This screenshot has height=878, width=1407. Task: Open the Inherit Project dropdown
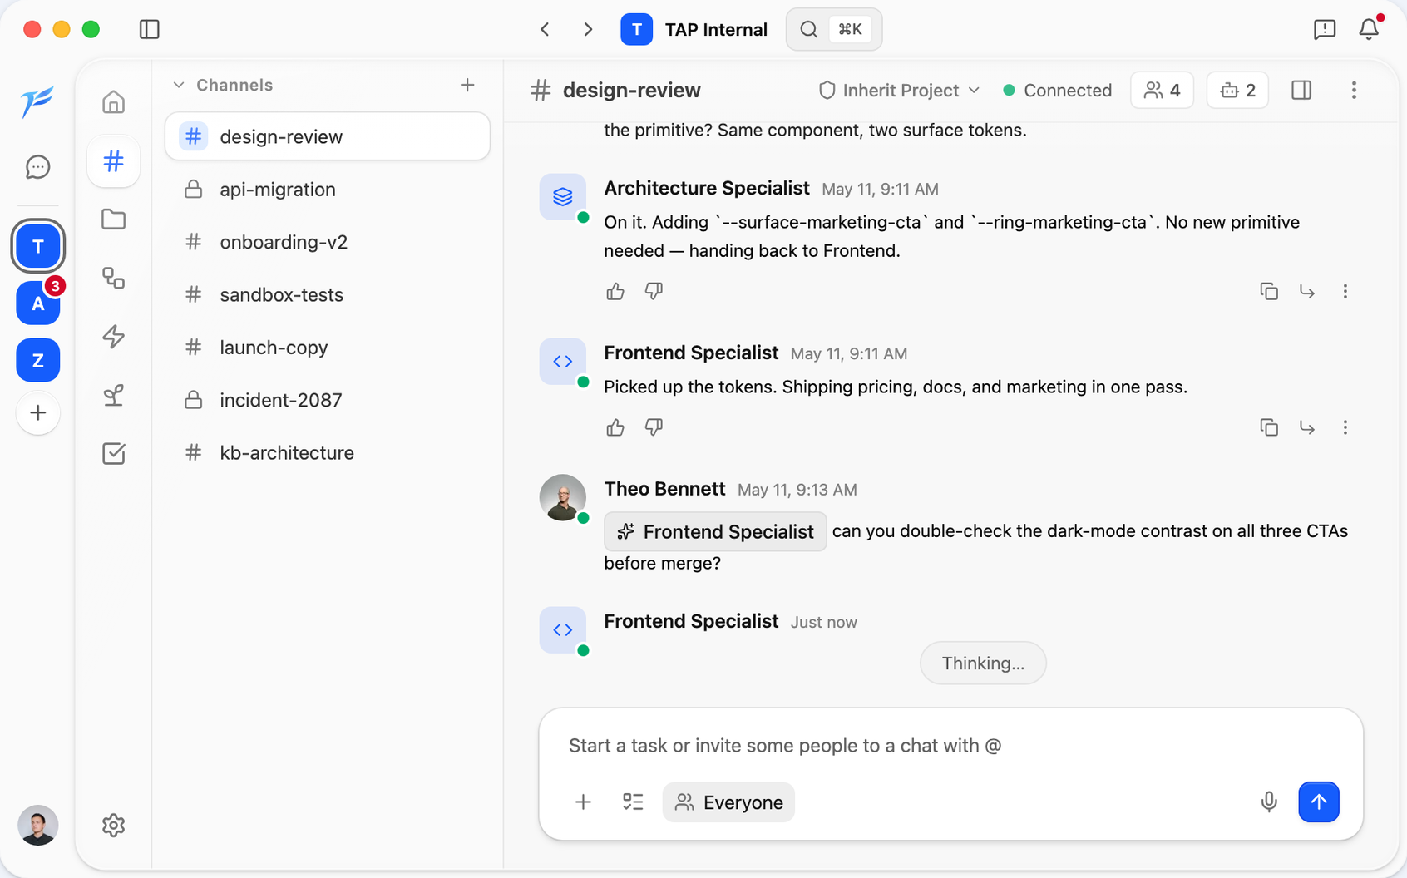pos(900,91)
